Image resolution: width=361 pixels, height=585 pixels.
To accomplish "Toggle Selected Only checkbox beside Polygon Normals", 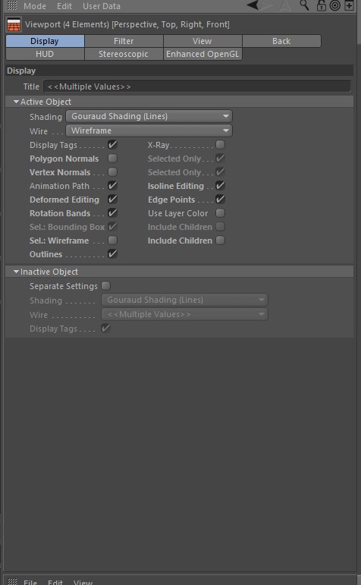I will tap(221, 158).
